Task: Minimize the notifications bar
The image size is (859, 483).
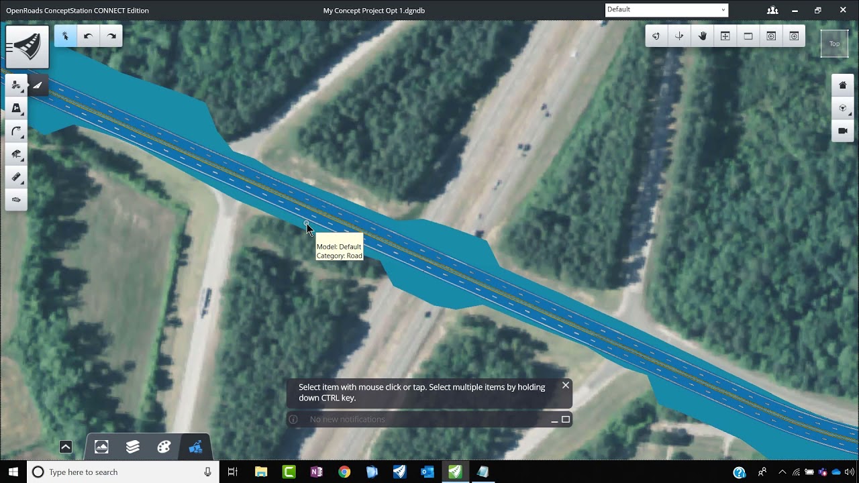Action: click(554, 420)
